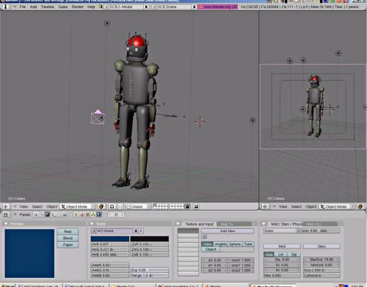Click the render preview icon beside the layers
The image size is (367, 287).
[x=196, y=206]
